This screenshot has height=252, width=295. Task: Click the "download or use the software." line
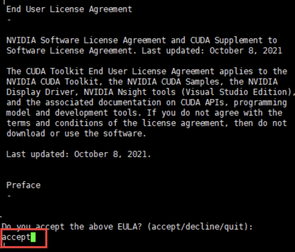pyautogui.click(x=76, y=134)
